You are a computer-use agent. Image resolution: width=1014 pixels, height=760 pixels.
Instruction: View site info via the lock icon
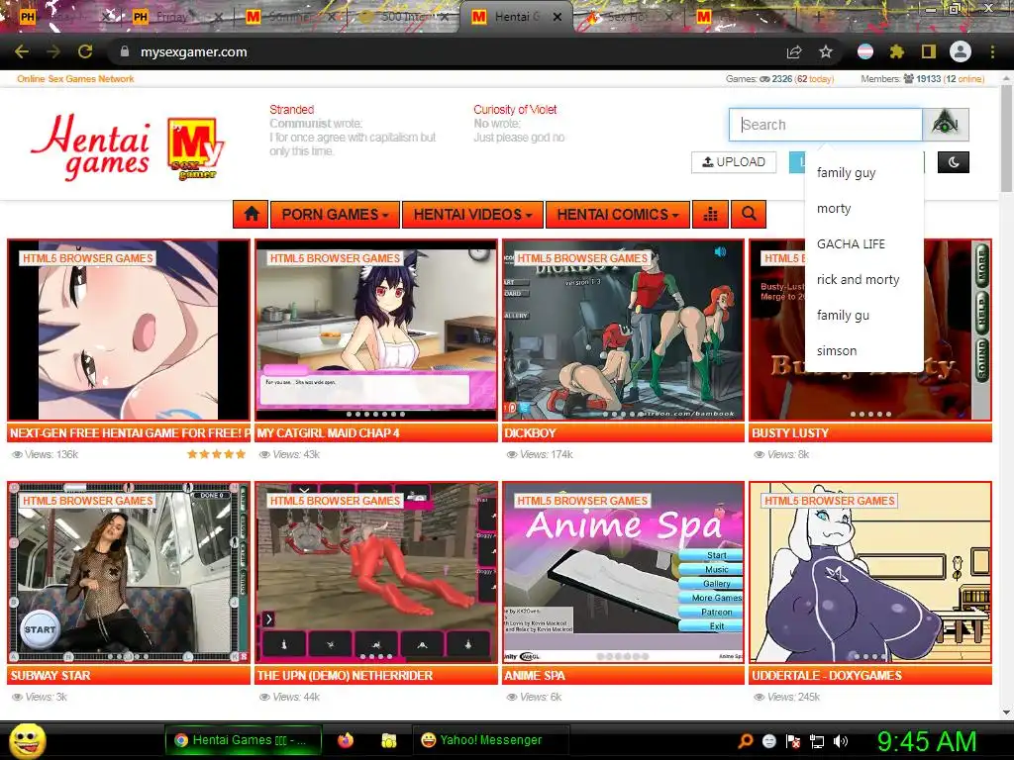tap(125, 51)
